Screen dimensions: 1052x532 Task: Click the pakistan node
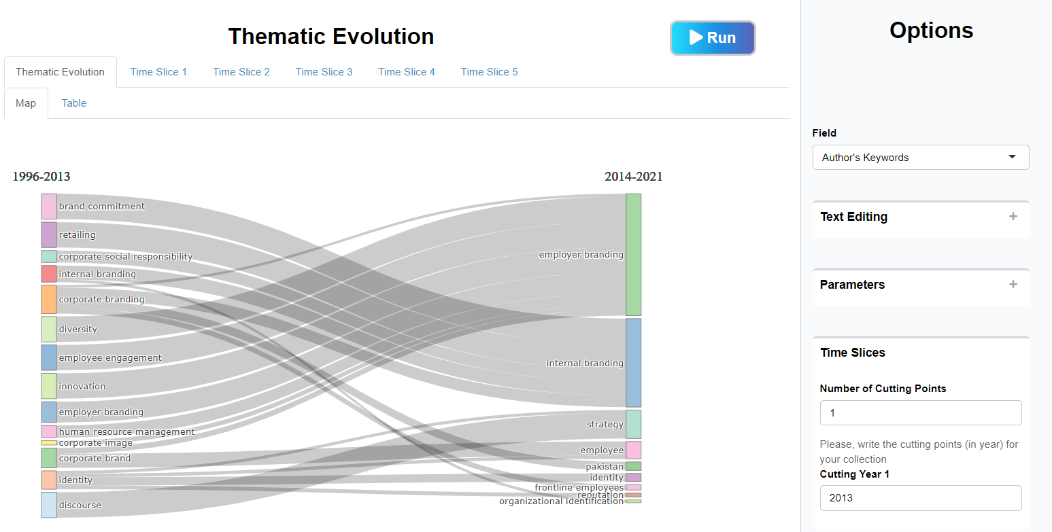(633, 467)
